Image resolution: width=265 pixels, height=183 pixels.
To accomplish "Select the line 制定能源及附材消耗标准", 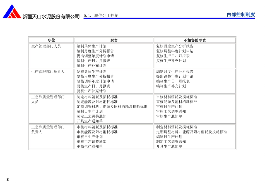I will [x=97, y=102].
